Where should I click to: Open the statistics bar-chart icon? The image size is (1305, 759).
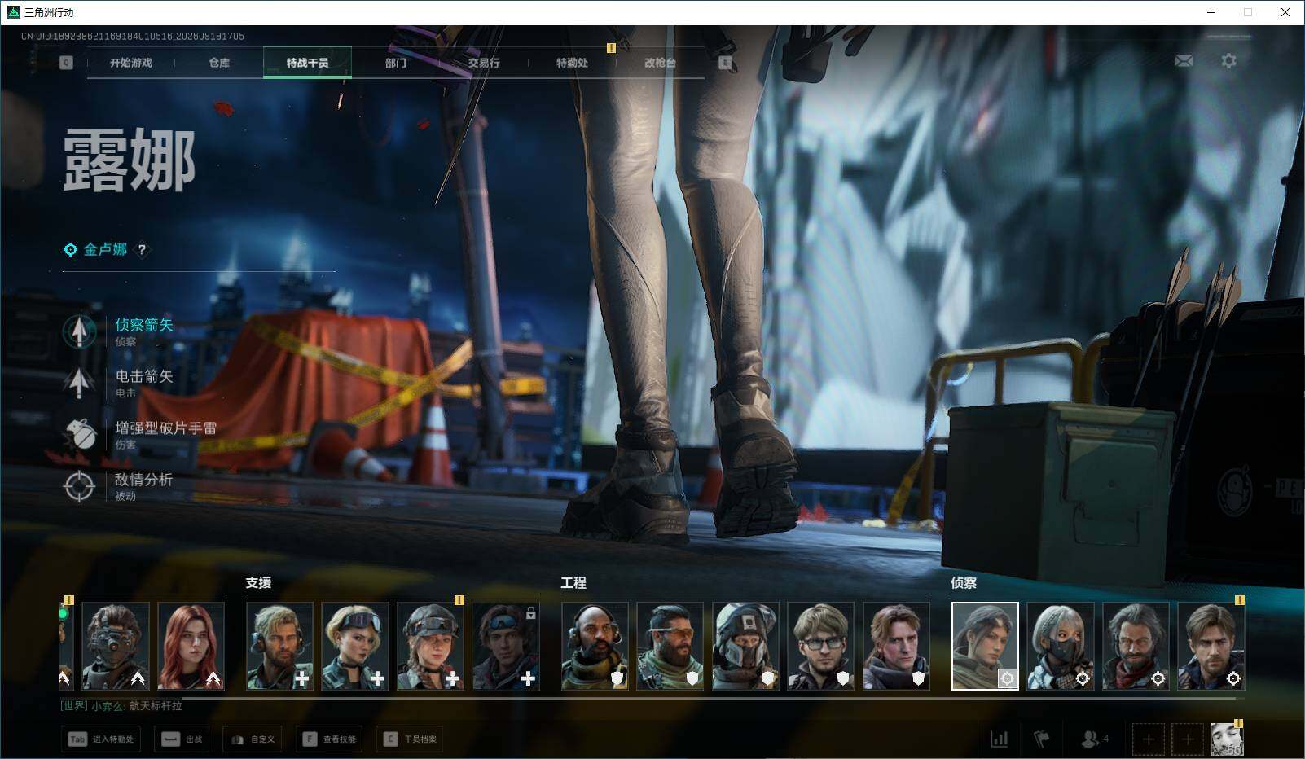point(999,739)
